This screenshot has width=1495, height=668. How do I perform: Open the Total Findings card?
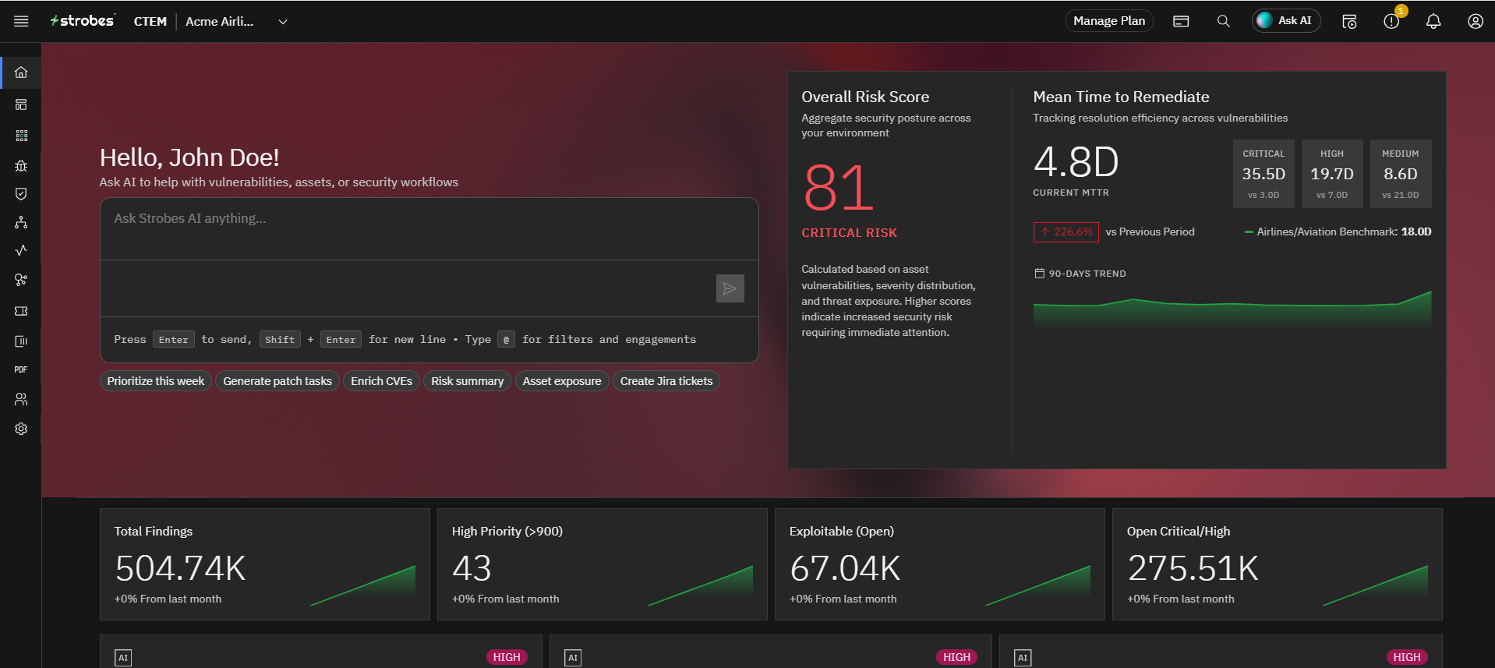tap(265, 564)
